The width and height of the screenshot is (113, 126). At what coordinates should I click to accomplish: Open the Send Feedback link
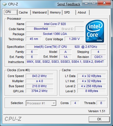point(69,4)
